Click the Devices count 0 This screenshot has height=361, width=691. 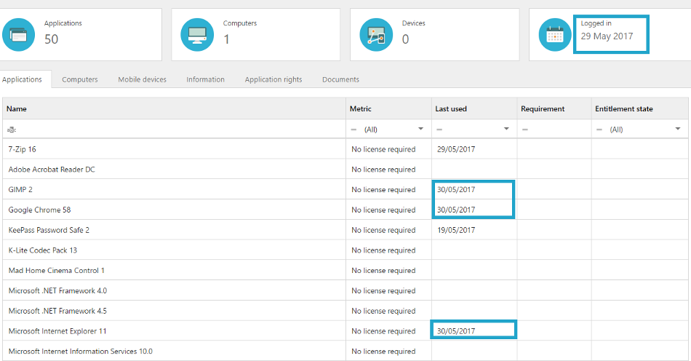coord(405,39)
